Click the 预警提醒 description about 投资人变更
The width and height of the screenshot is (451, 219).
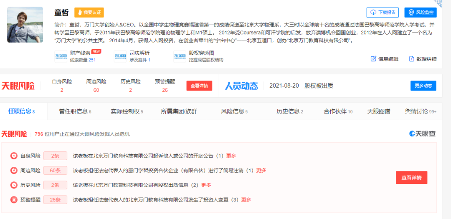156,200
